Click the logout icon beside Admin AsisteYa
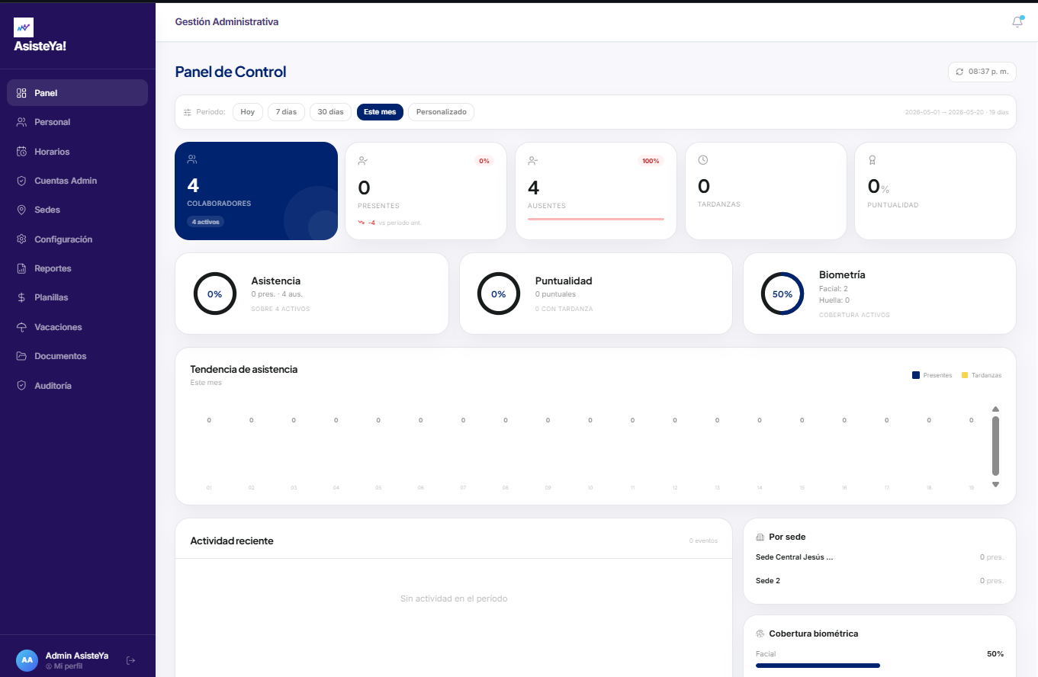This screenshot has height=677, width=1038. click(x=130, y=660)
